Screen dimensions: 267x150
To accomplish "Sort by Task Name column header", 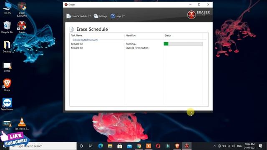I will click(x=77, y=35).
